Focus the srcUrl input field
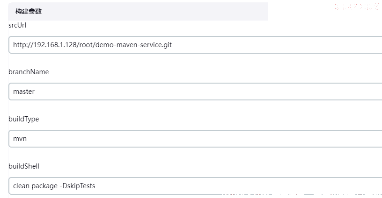Image resolution: width=382 pixels, height=198 pixels. 195,45
